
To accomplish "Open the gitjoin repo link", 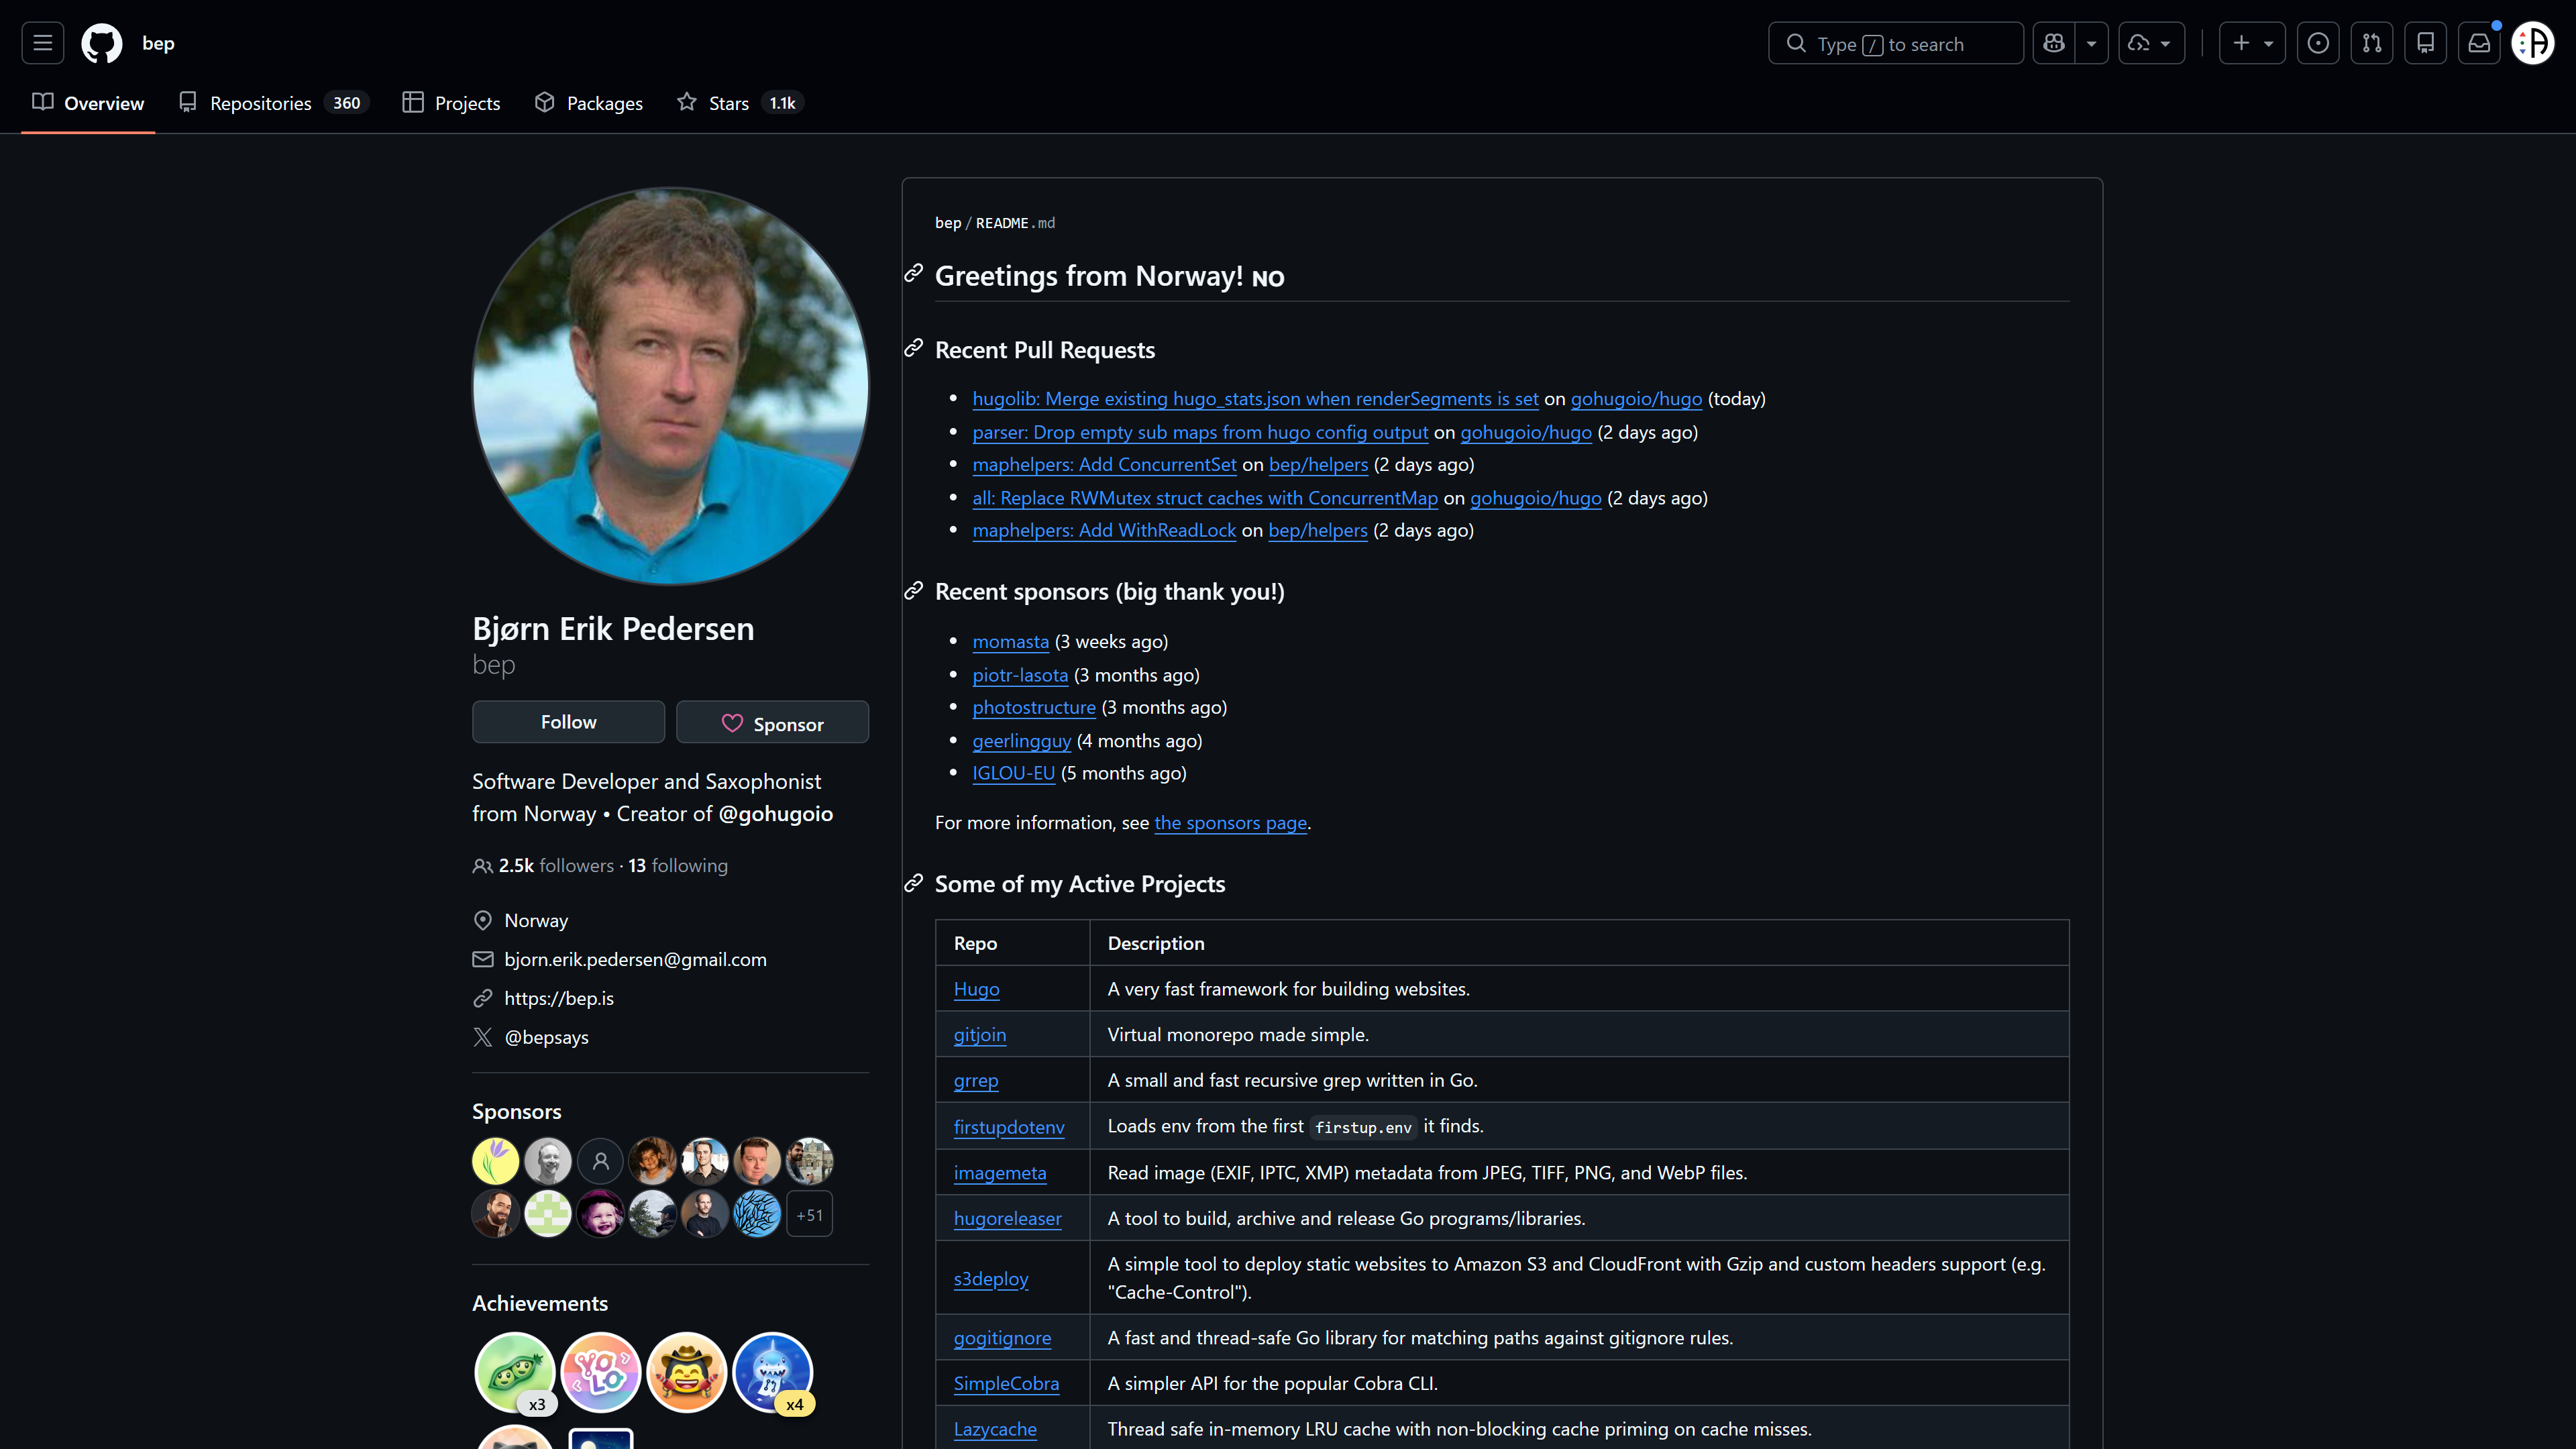I will [979, 1035].
